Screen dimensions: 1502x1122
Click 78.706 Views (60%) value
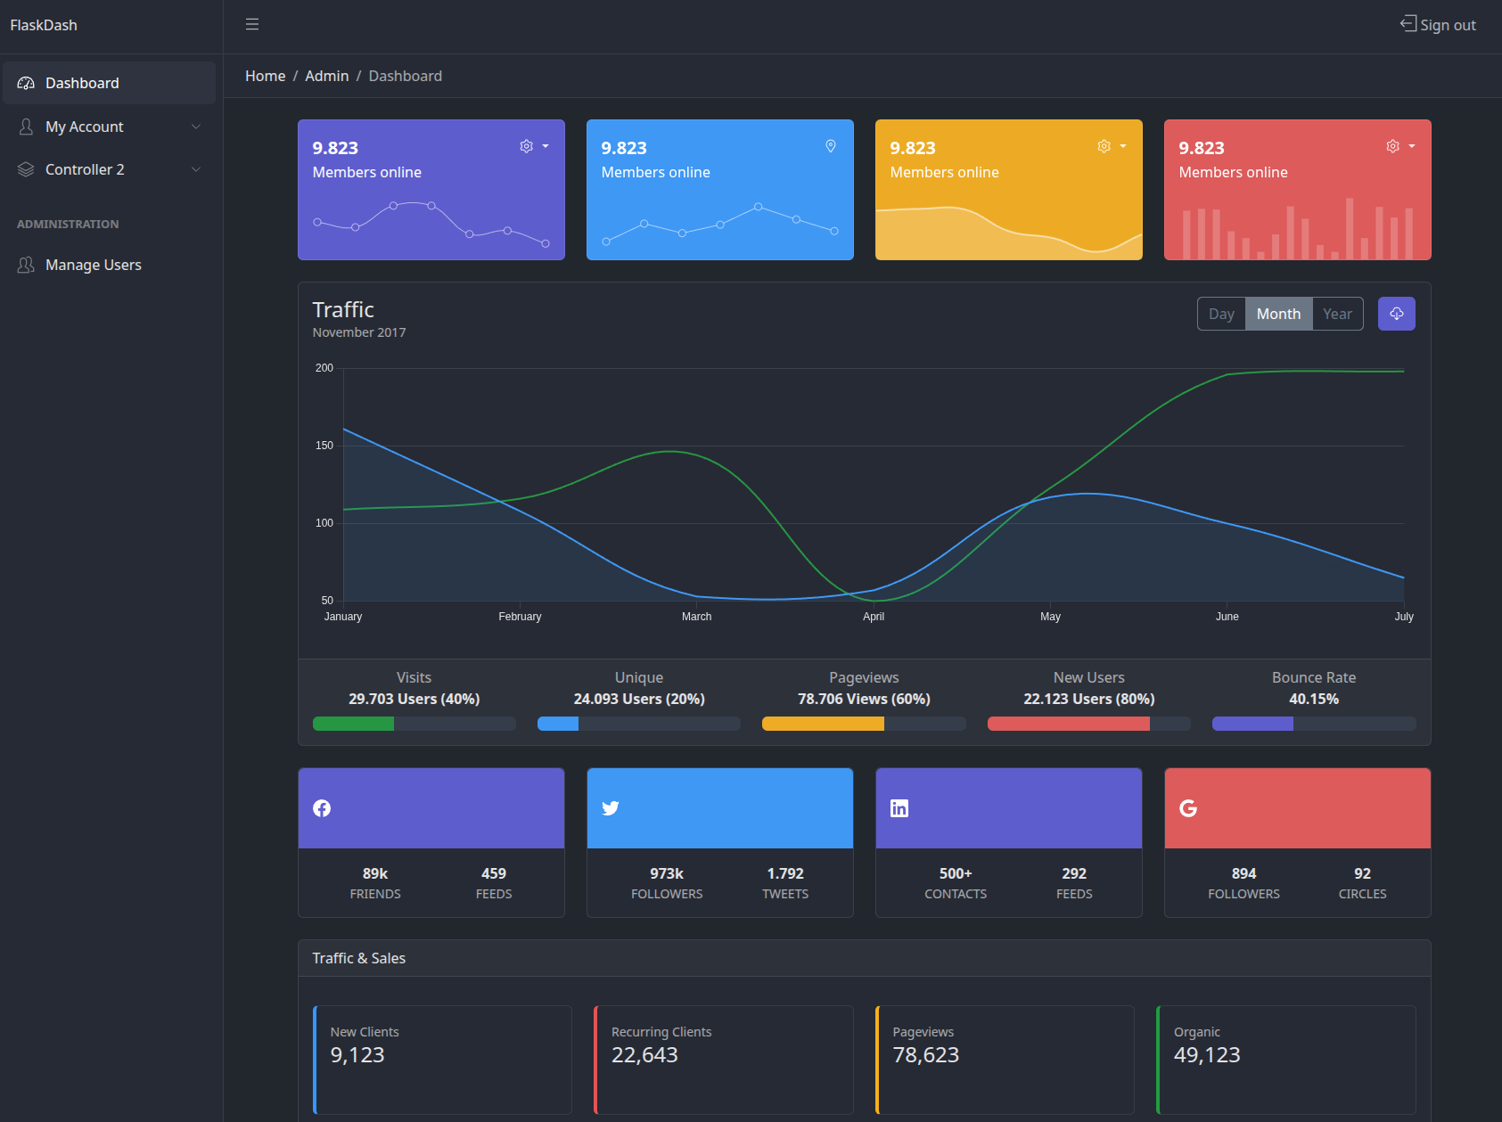(x=864, y=699)
